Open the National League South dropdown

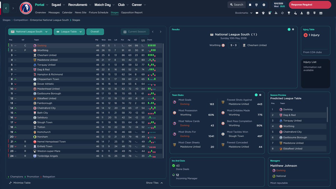(30, 32)
